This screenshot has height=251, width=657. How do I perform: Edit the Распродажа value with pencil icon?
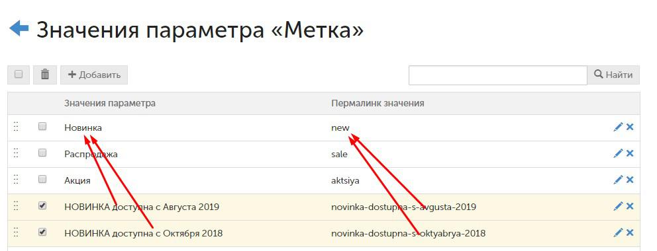tap(618, 153)
